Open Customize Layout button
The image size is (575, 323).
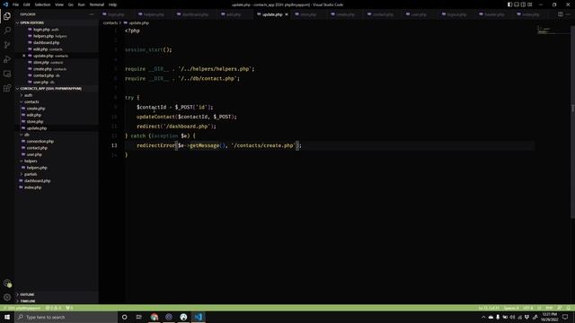click(x=530, y=4)
